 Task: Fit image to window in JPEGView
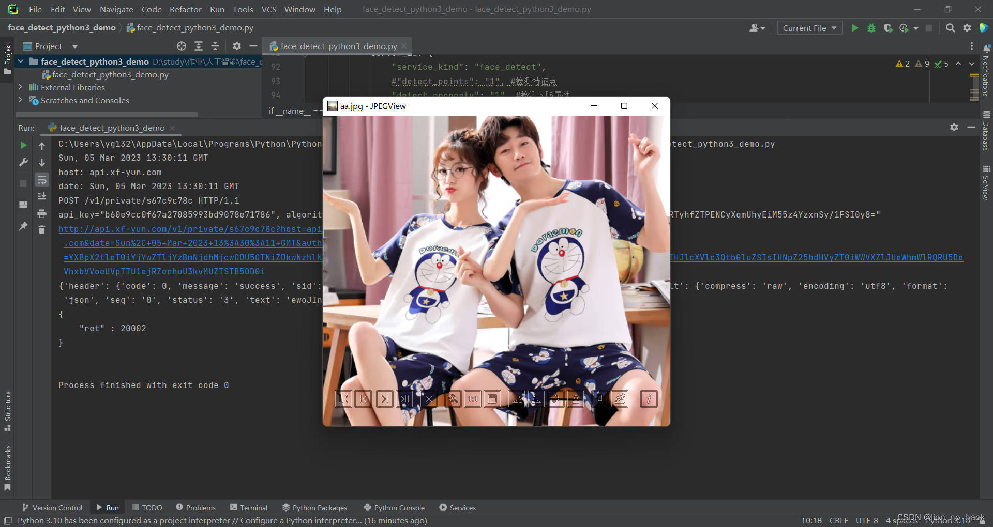tap(493, 399)
